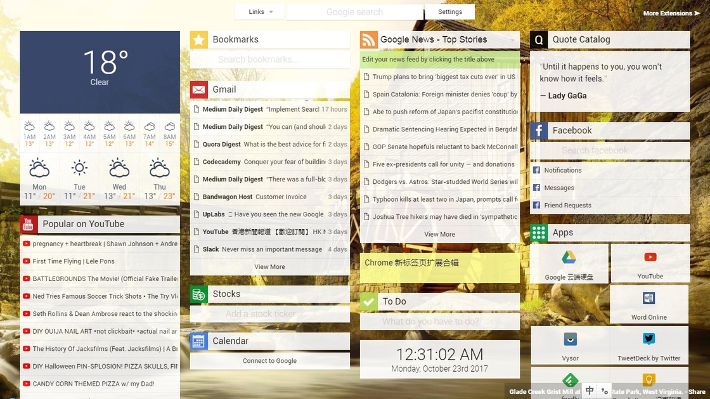
Task: Click the 1AM hourly forecast icon
Action: coord(29,126)
